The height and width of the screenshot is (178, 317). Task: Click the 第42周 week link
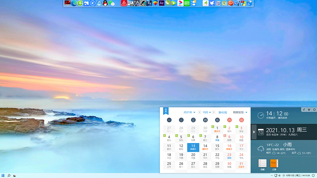coord(223,112)
